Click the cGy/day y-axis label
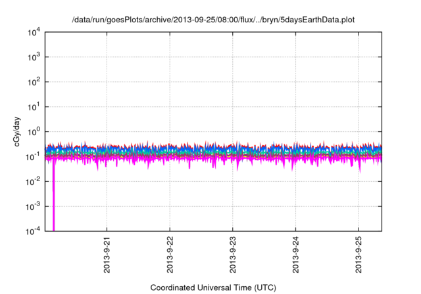The width and height of the screenshot is (421, 294). tap(17, 131)
